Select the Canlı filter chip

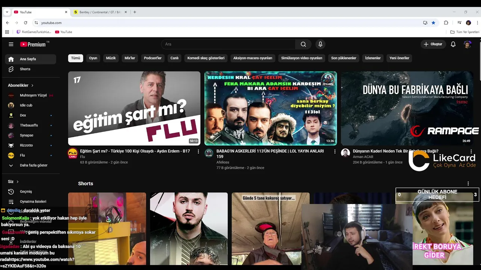[x=174, y=58]
